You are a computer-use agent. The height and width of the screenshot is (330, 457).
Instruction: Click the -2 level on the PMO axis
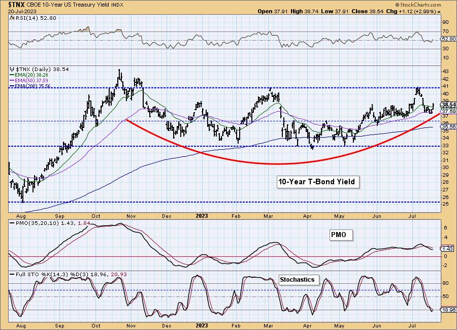[x=445, y=266]
